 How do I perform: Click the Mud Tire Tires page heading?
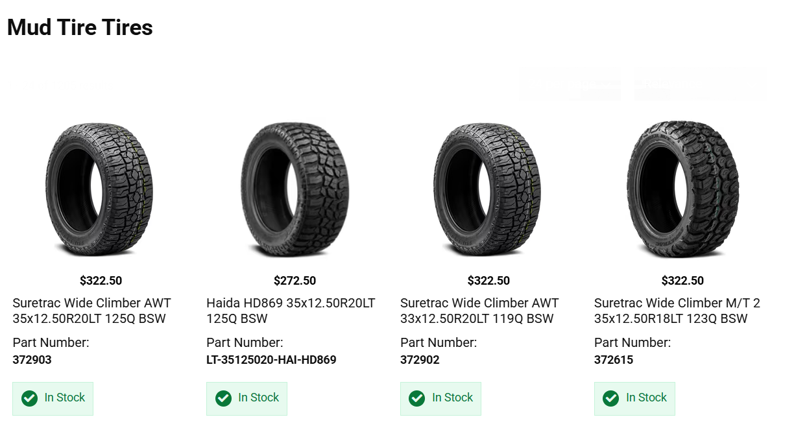80,28
